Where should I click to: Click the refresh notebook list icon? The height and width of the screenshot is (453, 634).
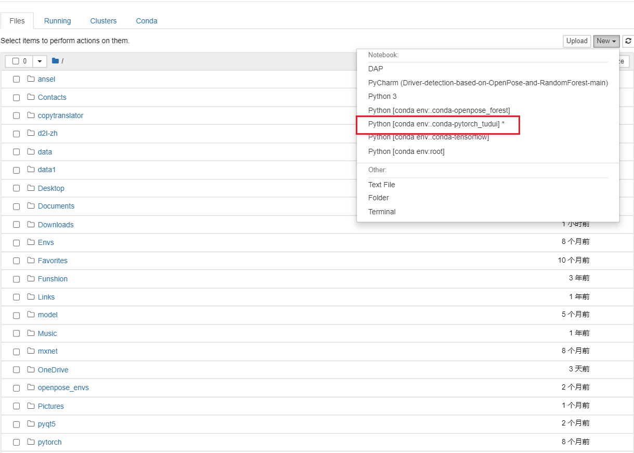[x=628, y=41]
